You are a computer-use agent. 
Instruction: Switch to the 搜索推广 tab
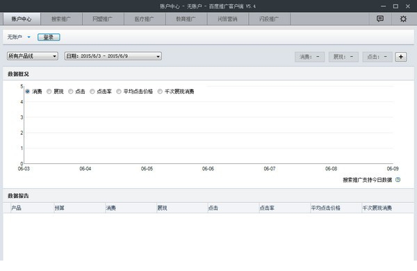coord(61,19)
